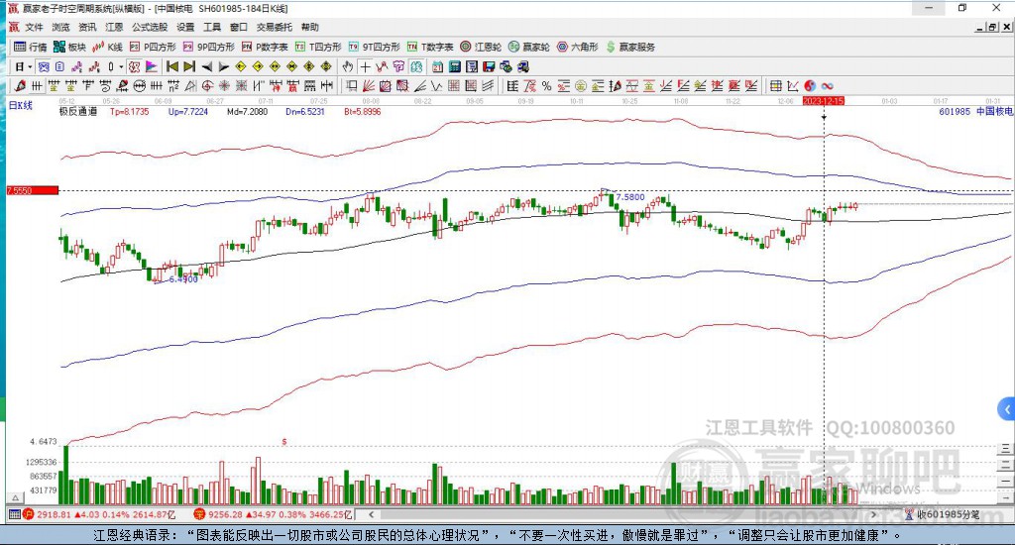1015x545 pixels.
Task: Click the black left arrow icon
Action: pyautogui.click(x=206, y=66)
